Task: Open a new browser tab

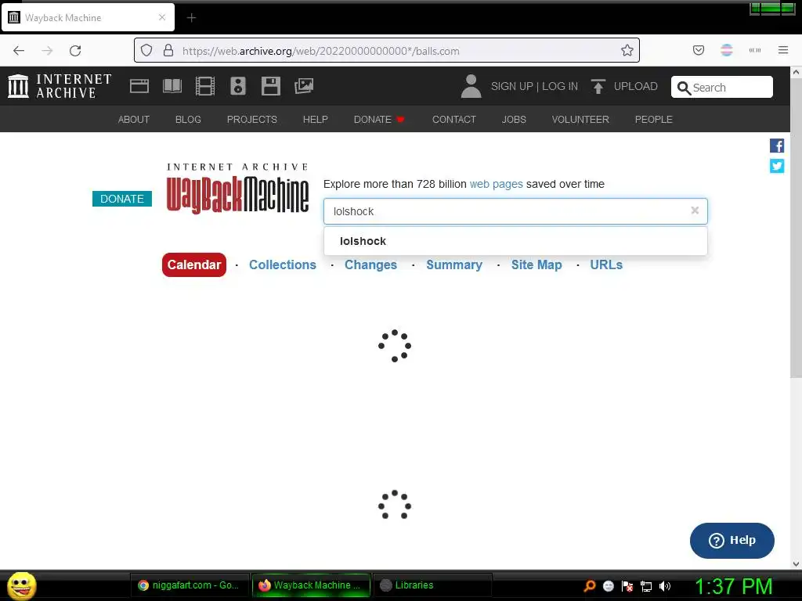Action: click(x=191, y=18)
